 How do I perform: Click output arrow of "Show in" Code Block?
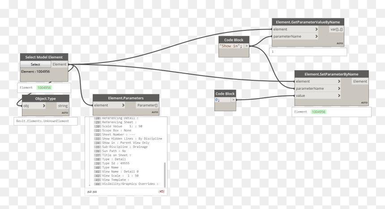click(x=247, y=46)
